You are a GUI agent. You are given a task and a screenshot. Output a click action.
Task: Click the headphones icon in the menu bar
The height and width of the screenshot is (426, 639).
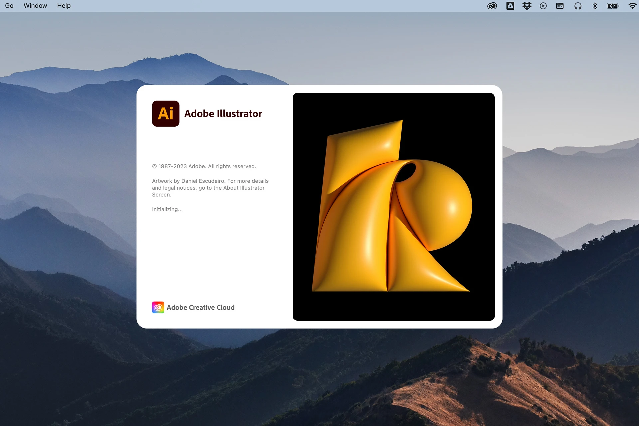pyautogui.click(x=578, y=6)
